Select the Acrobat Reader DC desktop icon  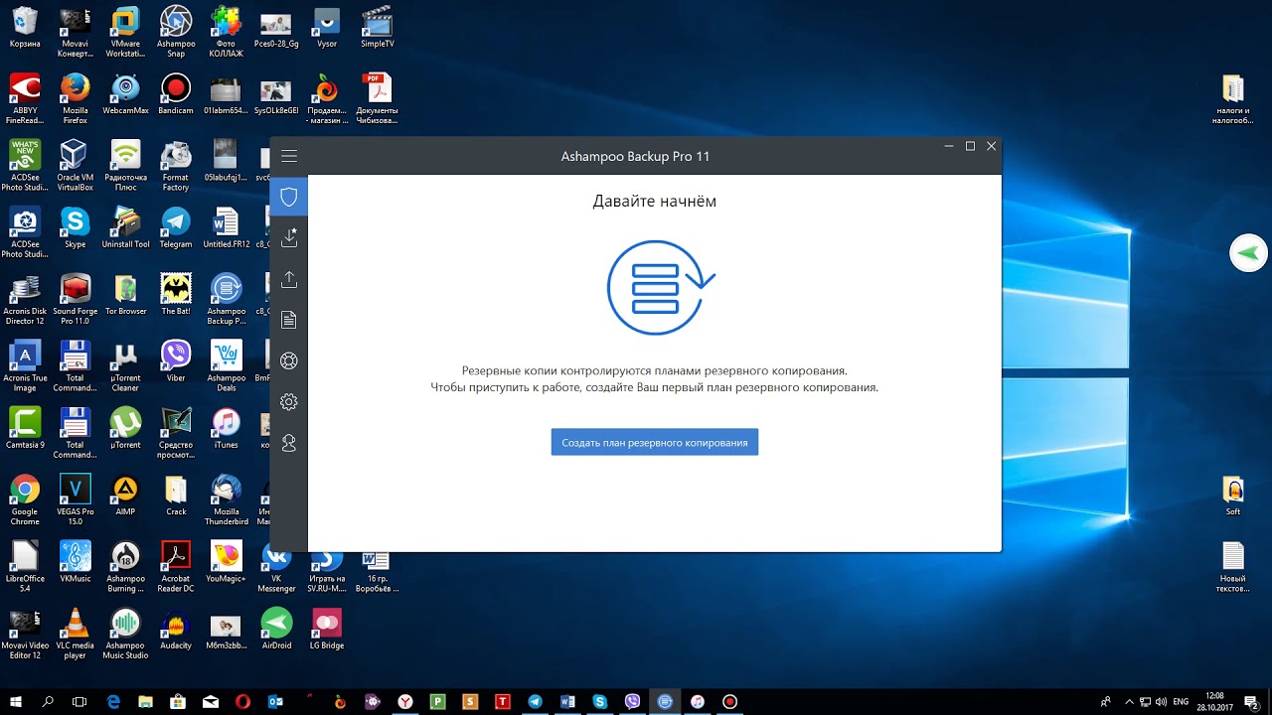176,566
